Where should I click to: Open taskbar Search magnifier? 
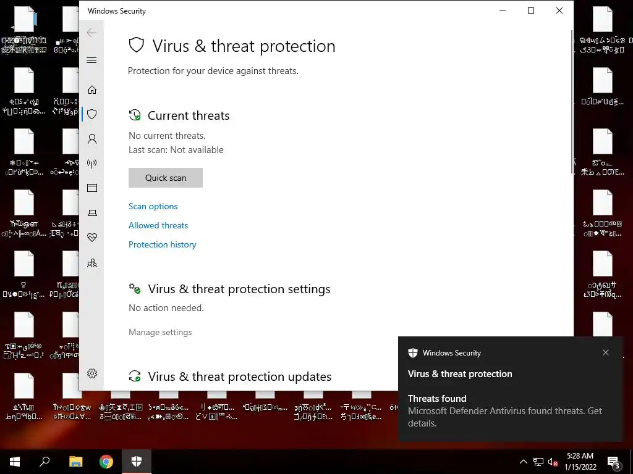pos(45,462)
